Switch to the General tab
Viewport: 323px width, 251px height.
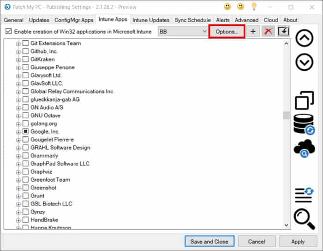(x=13, y=20)
